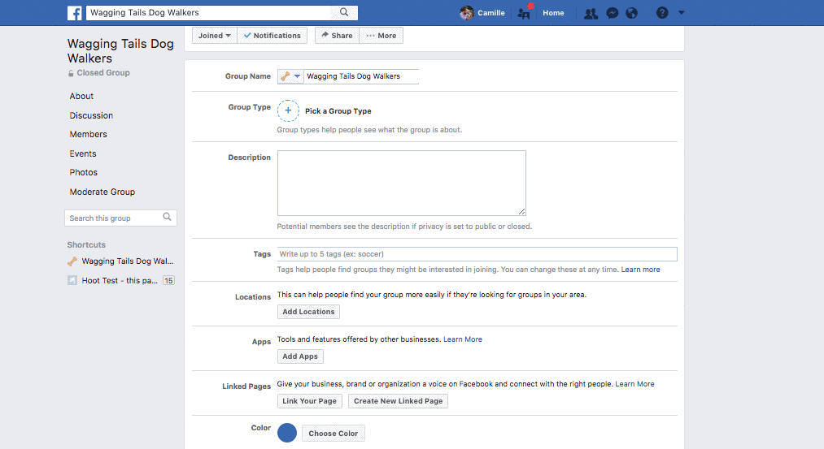This screenshot has height=449, width=824.
Task: Click into the Group Name field
Action: click(x=361, y=76)
